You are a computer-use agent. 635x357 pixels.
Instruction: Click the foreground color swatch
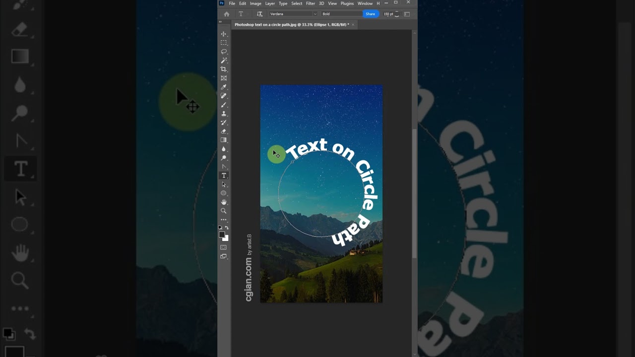(222, 235)
